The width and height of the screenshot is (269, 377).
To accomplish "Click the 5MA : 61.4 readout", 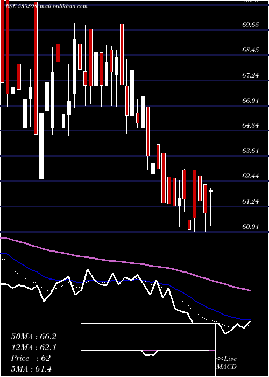I will [31, 369].
